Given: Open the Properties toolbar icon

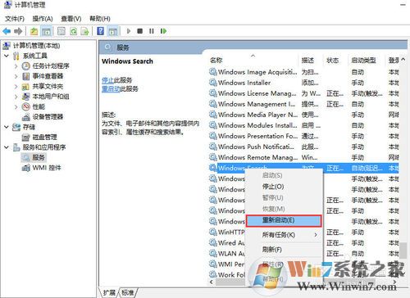Looking at the screenshot, I should pyautogui.click(x=61, y=31).
